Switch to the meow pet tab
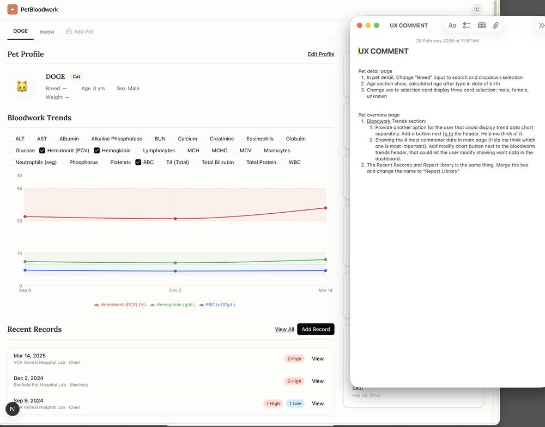The width and height of the screenshot is (545, 427). point(46,32)
